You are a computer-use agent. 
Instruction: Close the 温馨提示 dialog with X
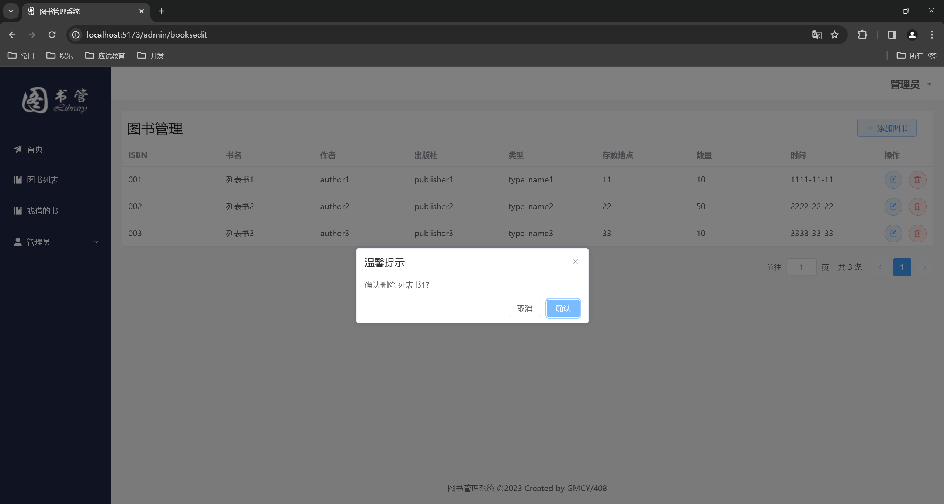pos(575,262)
